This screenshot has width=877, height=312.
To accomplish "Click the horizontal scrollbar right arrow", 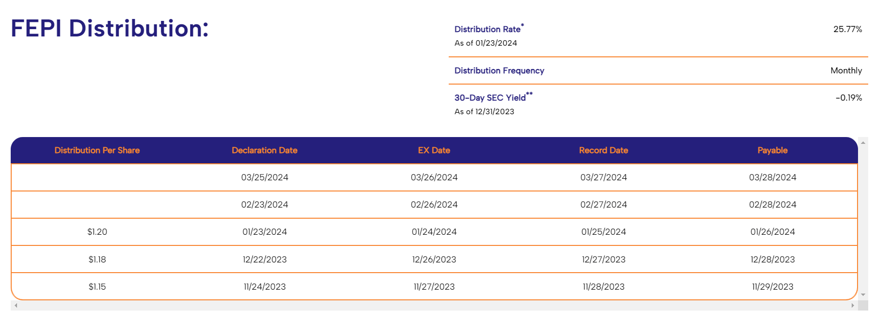I will (x=853, y=306).
